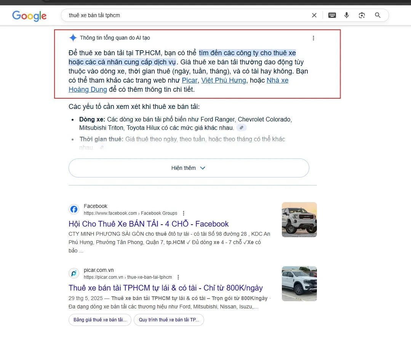Open Thuê xe bán tải TPHCM tự lái result

click(x=166, y=288)
